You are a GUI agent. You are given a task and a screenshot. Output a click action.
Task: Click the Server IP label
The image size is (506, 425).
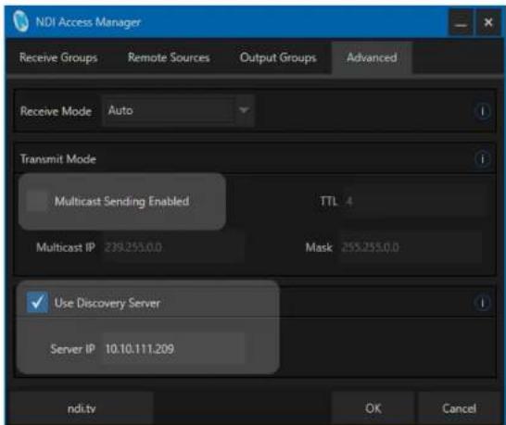pos(72,348)
